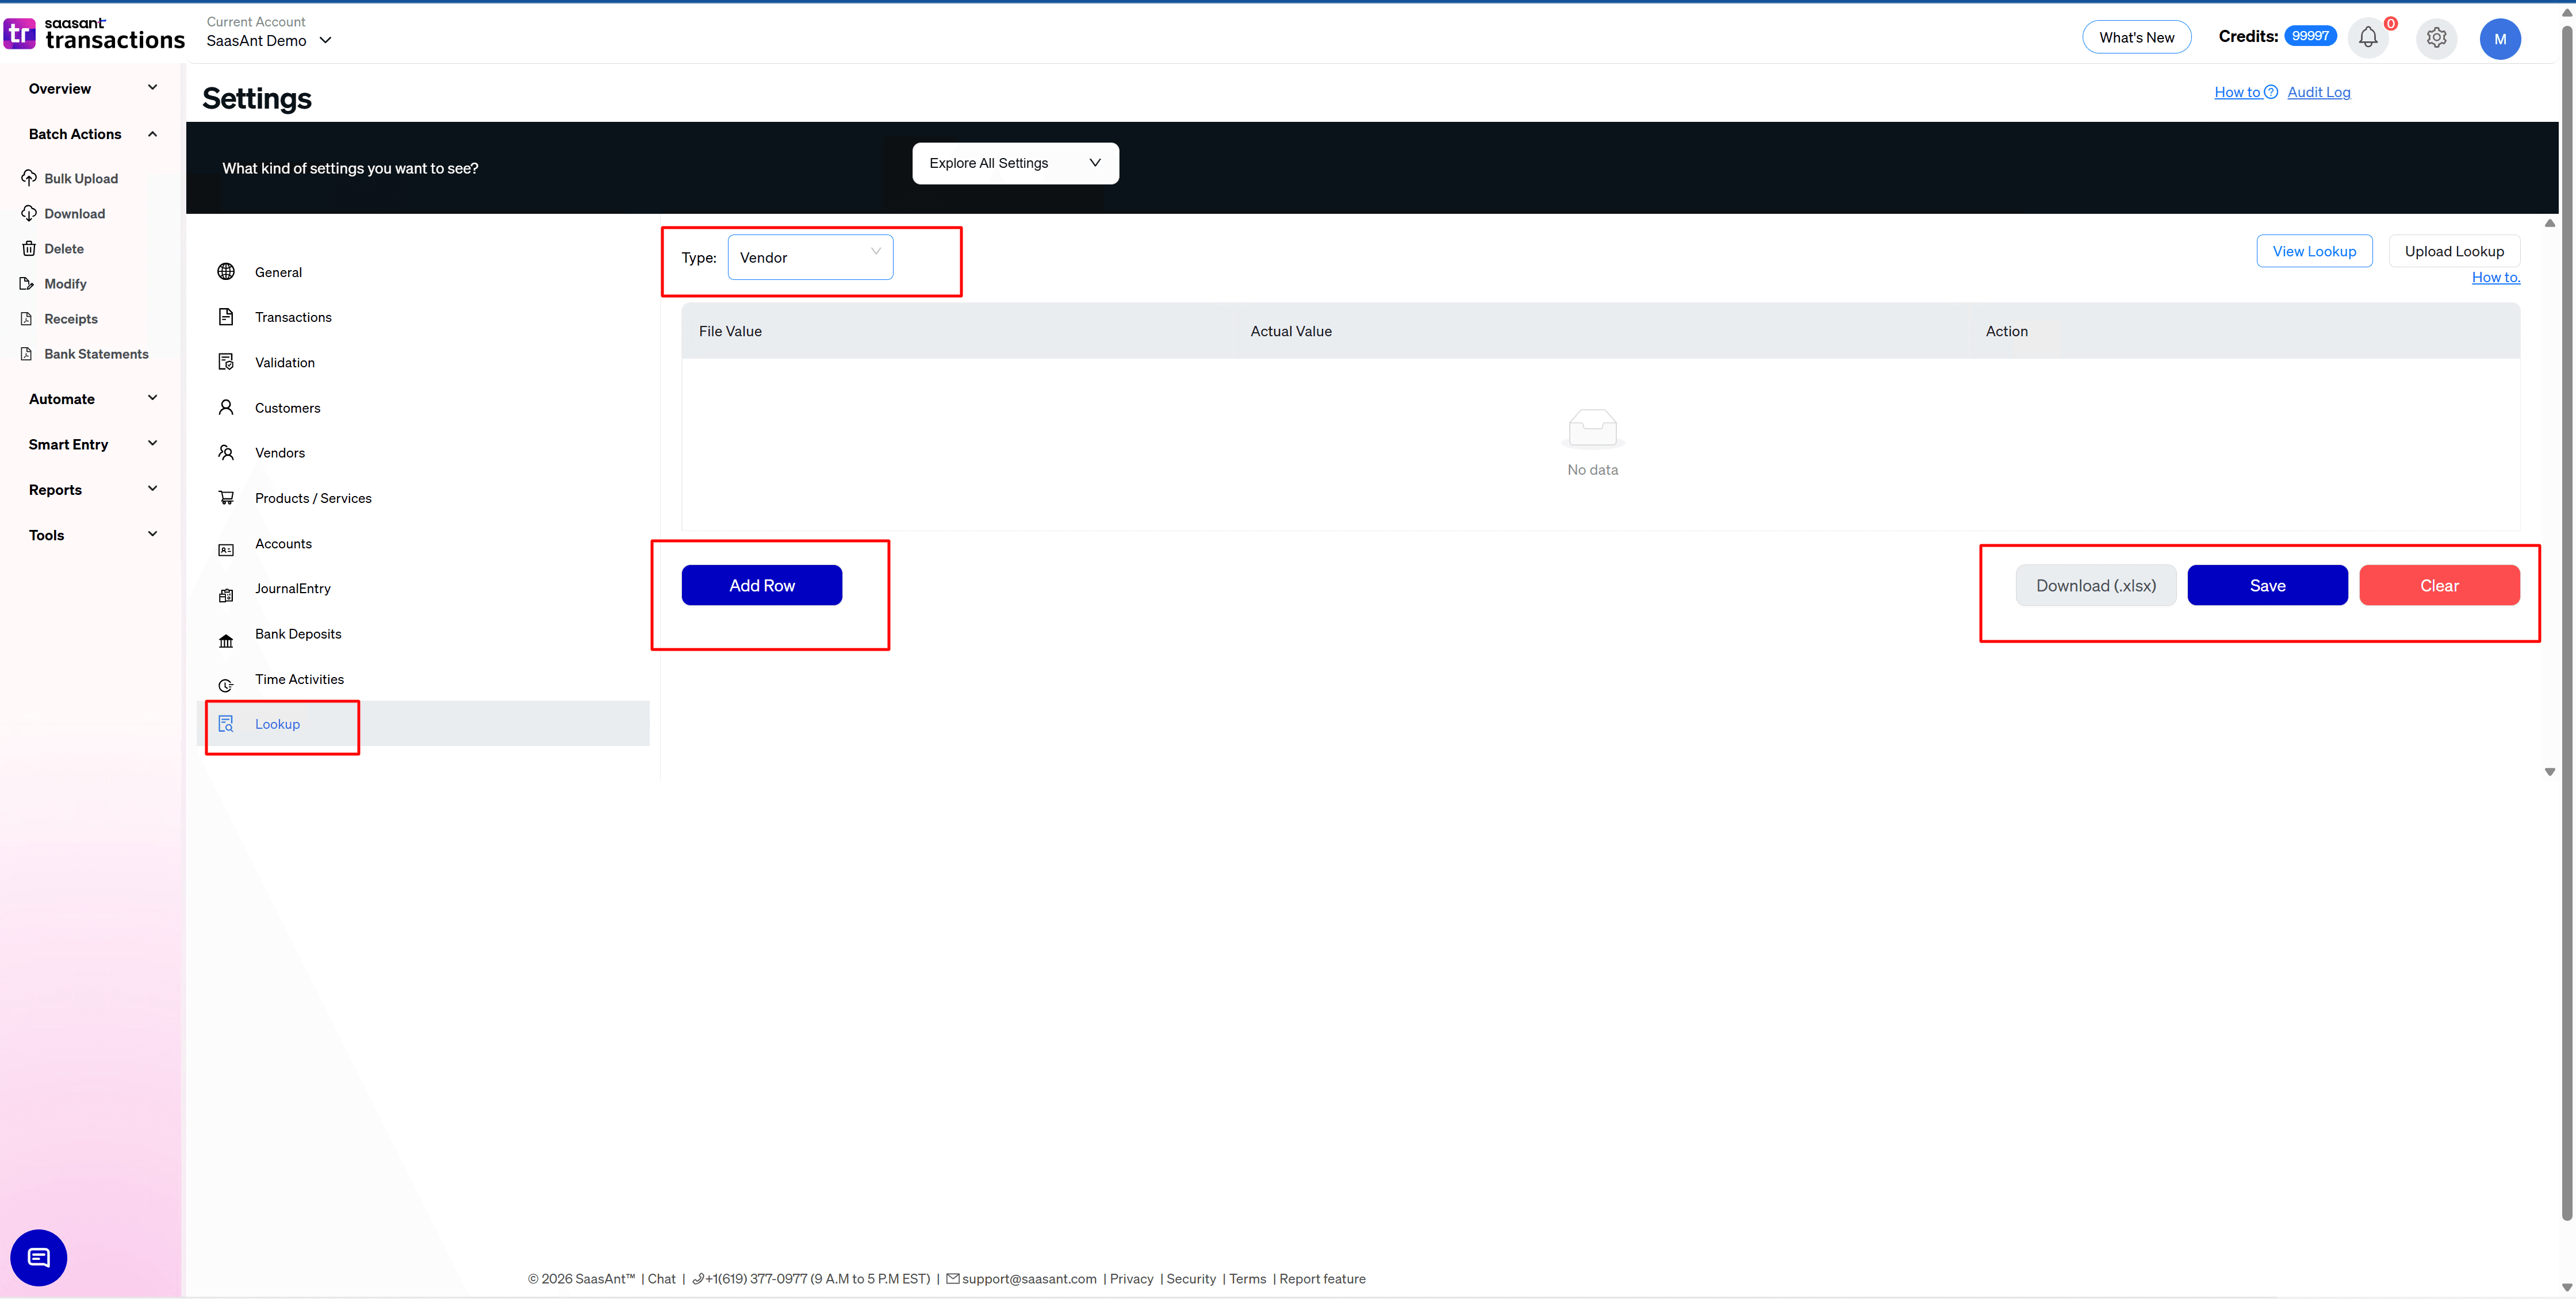Image resolution: width=2576 pixels, height=1299 pixels.
Task: Select Bank Statements in the sidebar
Action: pyautogui.click(x=96, y=353)
